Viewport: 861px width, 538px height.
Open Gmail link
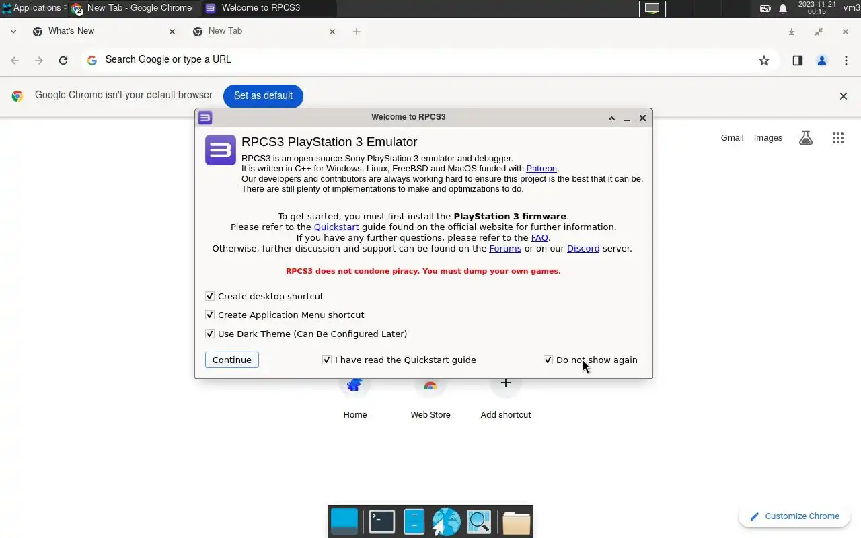click(x=732, y=138)
